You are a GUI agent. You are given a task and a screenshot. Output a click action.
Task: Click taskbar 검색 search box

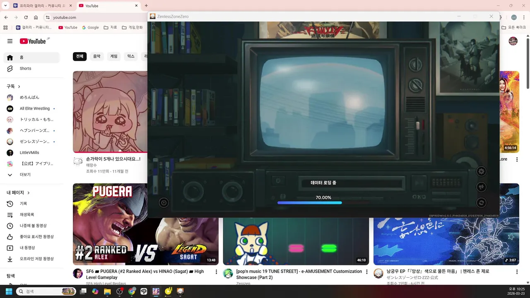coord(46,291)
